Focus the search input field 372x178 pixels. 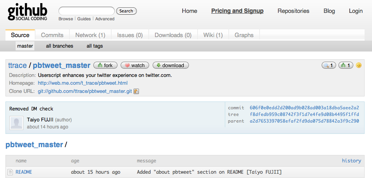click(87, 11)
